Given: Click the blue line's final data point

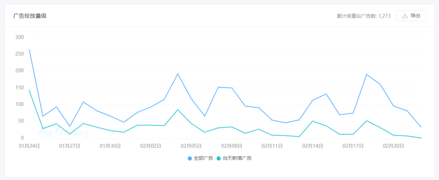Looking at the screenshot, I should pos(420,126).
